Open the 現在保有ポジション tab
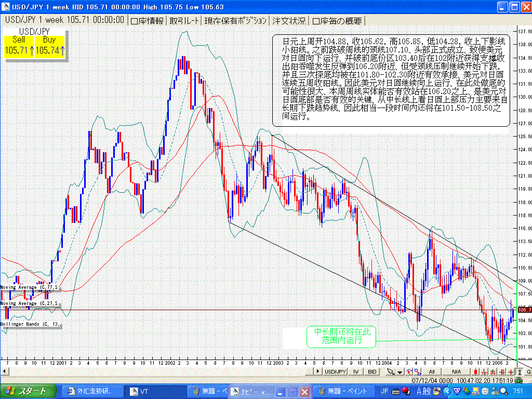 point(235,21)
